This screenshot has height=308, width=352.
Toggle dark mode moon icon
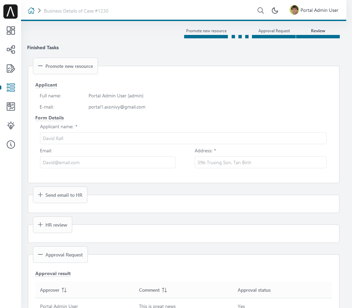(275, 11)
